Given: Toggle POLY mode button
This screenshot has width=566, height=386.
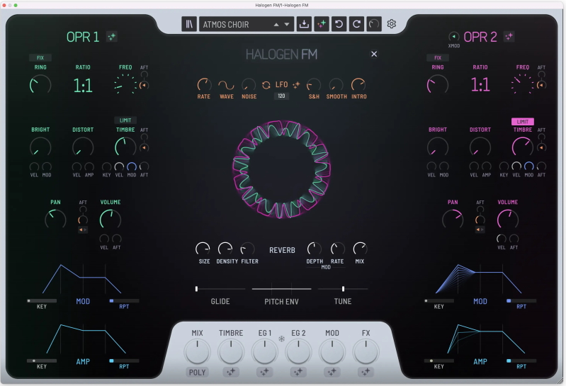Looking at the screenshot, I should point(197,372).
